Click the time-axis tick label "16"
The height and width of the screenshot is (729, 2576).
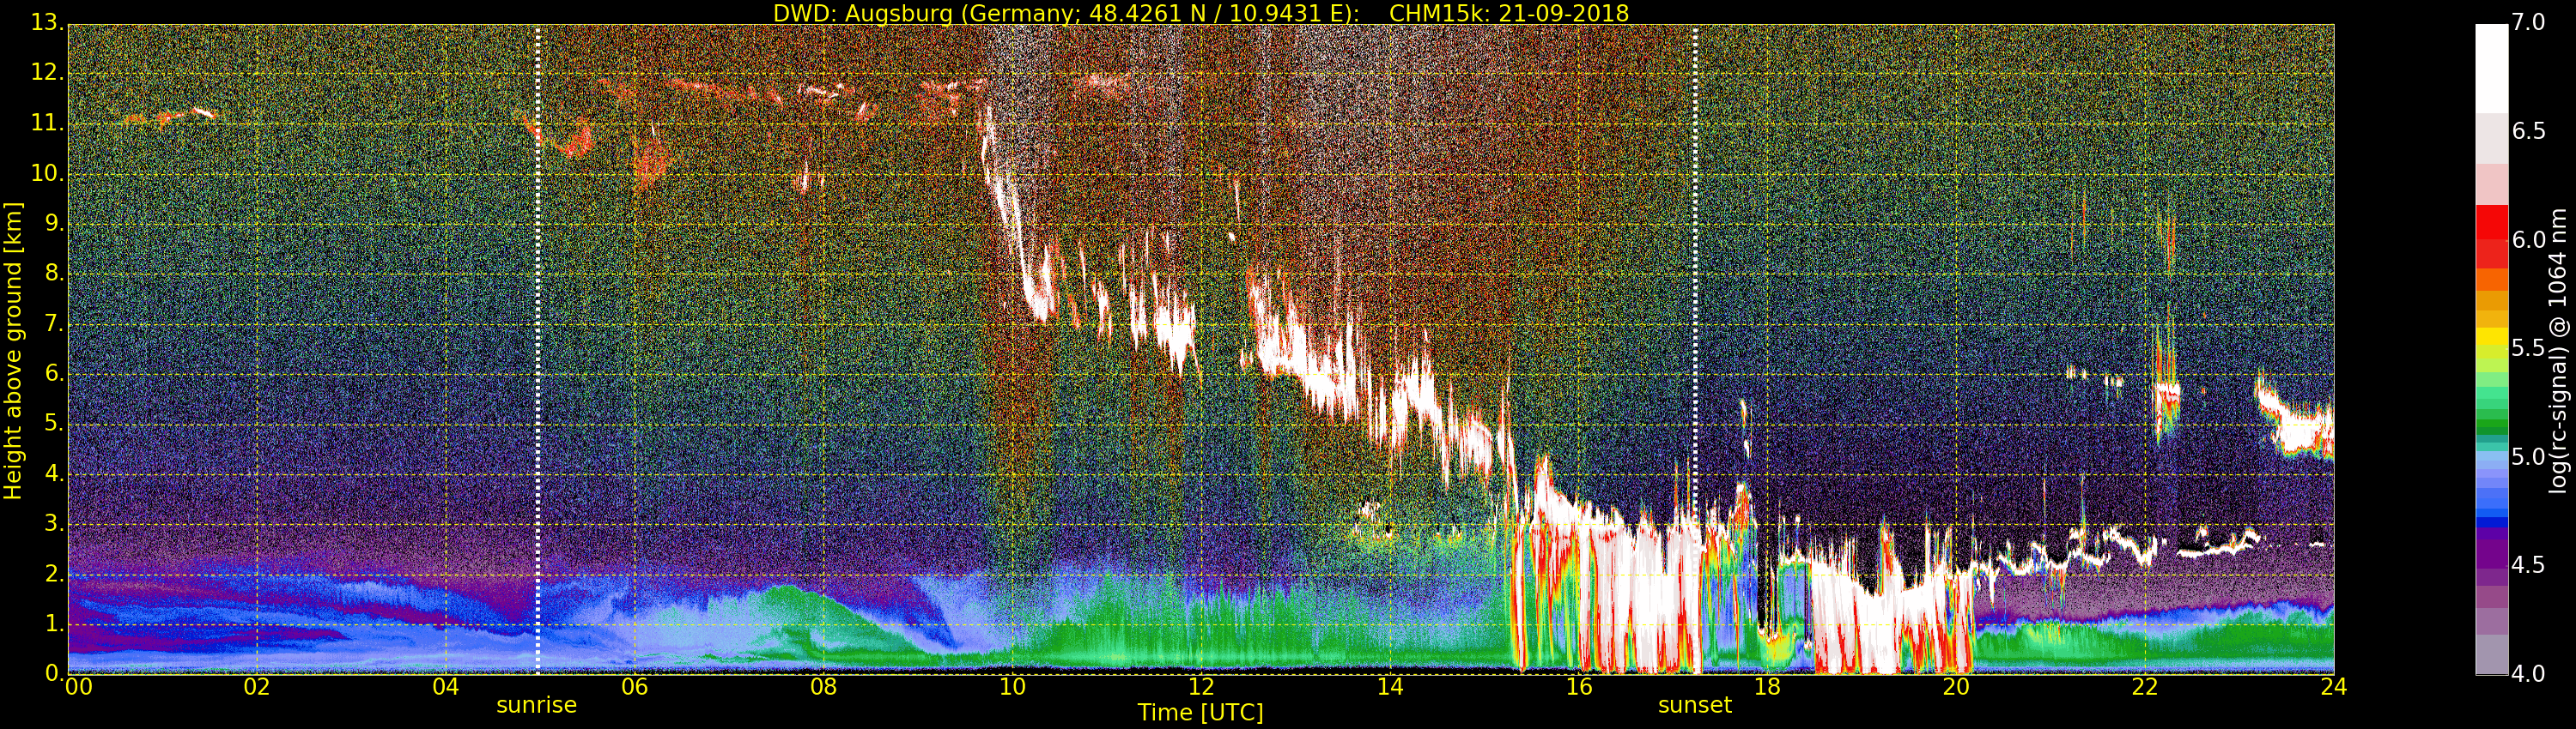click(1579, 686)
